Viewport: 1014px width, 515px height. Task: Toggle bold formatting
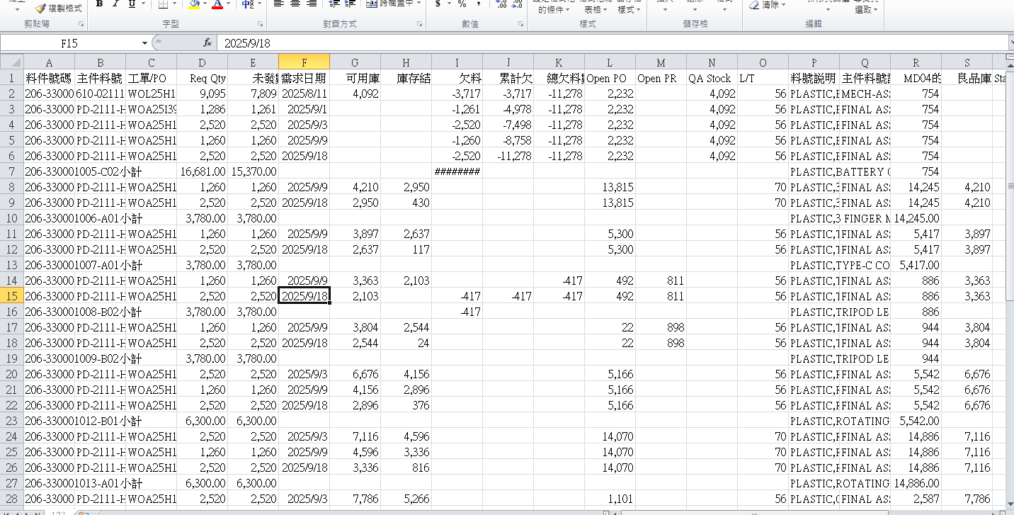(x=99, y=4)
